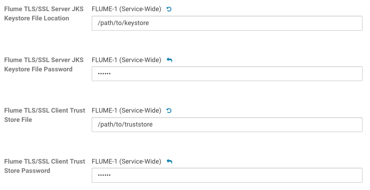Screen dimensions: 370x190
Task: Click reset icon for Keystore File Location
Action: pyautogui.click(x=169, y=9)
